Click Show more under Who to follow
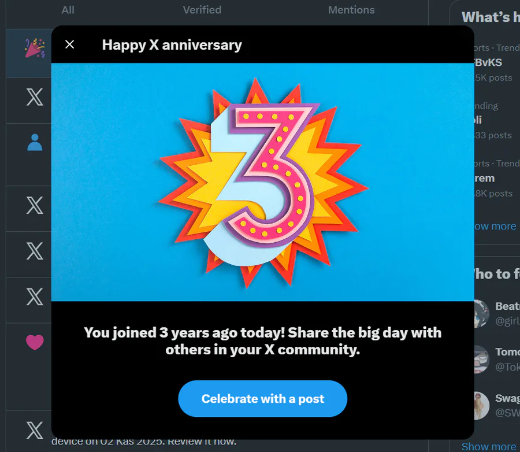The image size is (520, 452). 489,446
